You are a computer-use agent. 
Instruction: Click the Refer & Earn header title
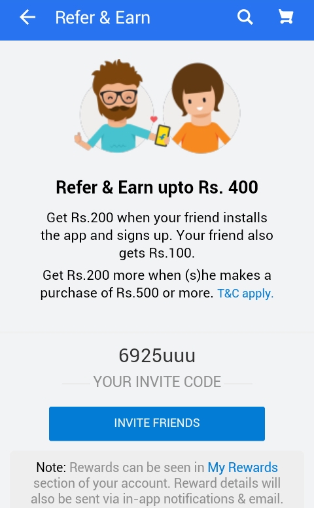[x=103, y=18]
